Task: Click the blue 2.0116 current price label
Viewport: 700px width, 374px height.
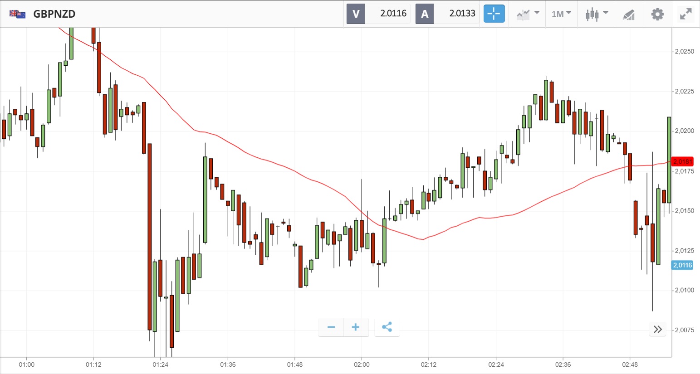Action: pyautogui.click(x=682, y=265)
